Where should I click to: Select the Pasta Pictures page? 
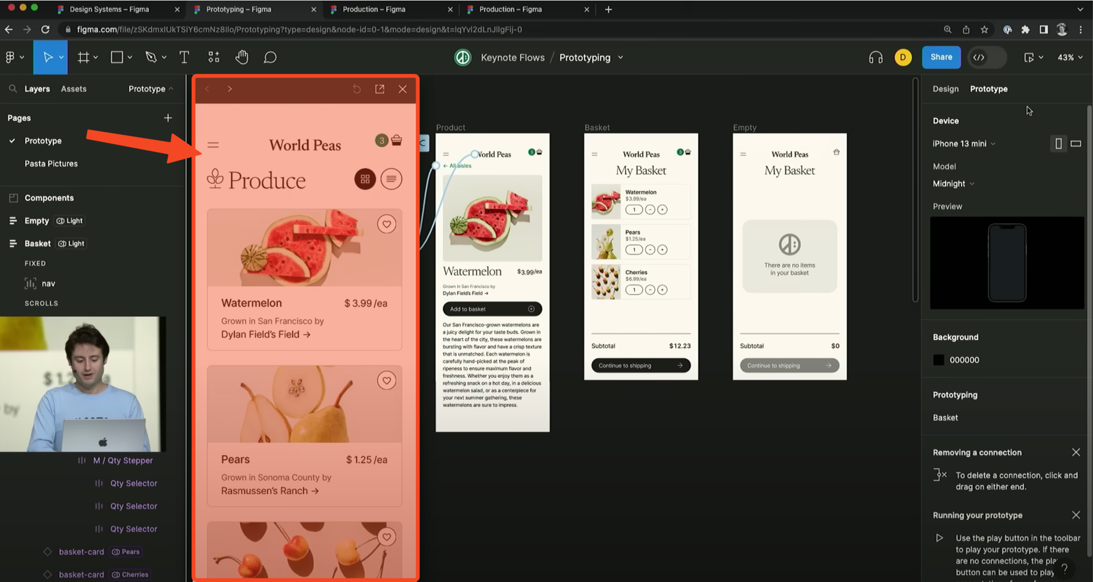coord(51,164)
